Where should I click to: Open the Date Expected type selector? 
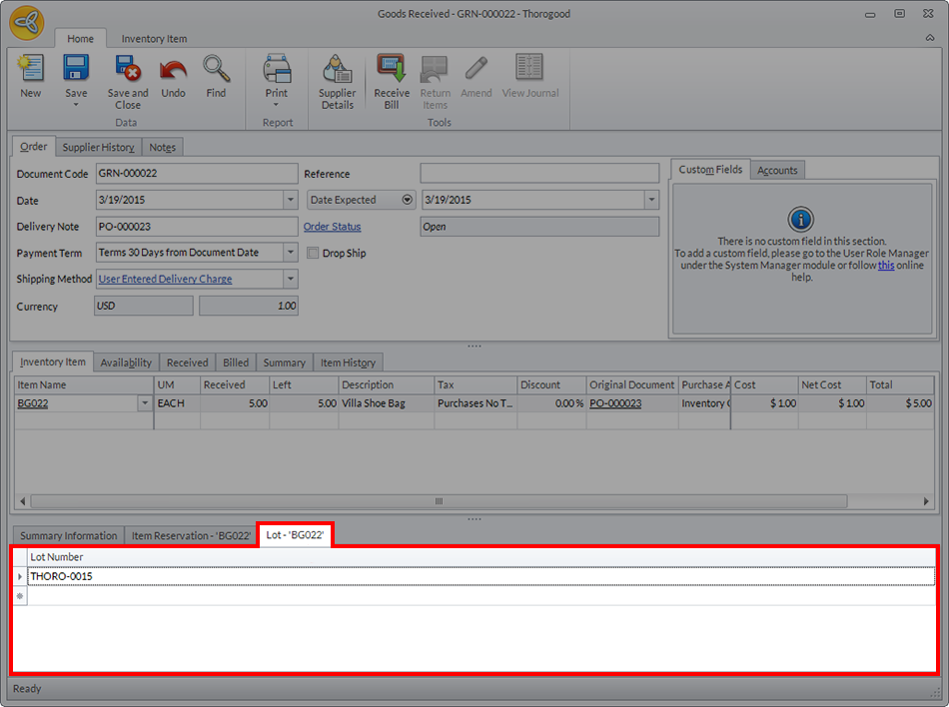(407, 200)
